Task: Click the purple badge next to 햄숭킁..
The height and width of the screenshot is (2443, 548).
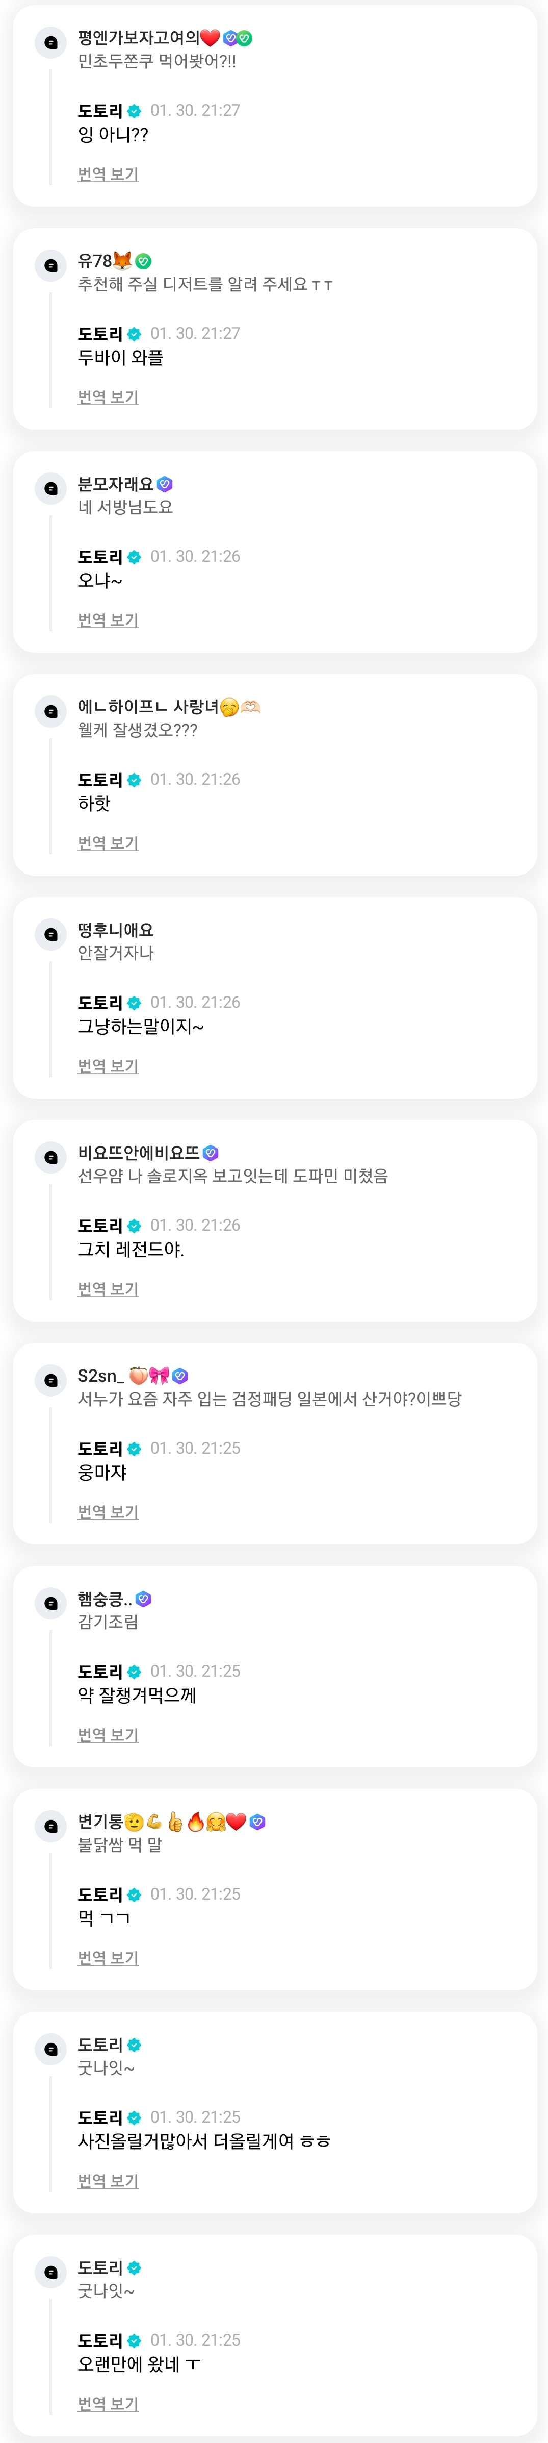Action: coord(144,1599)
